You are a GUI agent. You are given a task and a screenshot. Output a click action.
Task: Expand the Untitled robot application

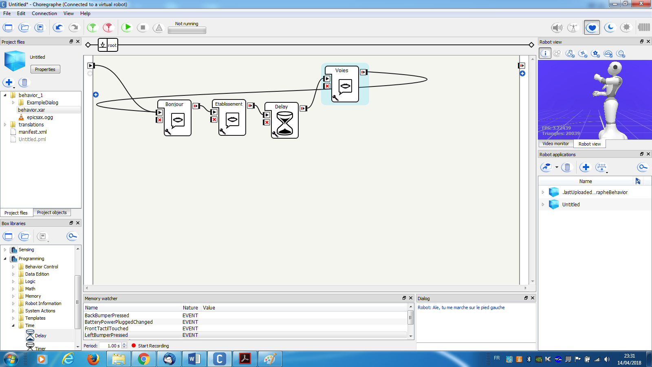(x=543, y=205)
